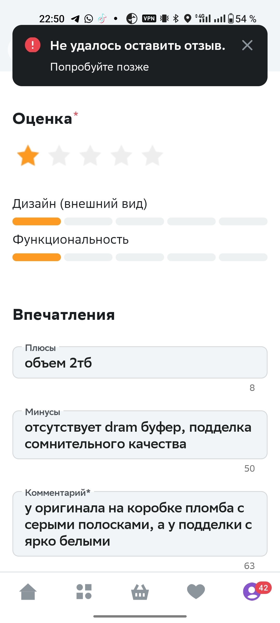Open the shopping basket
This screenshot has height=623, width=280.
click(140, 592)
